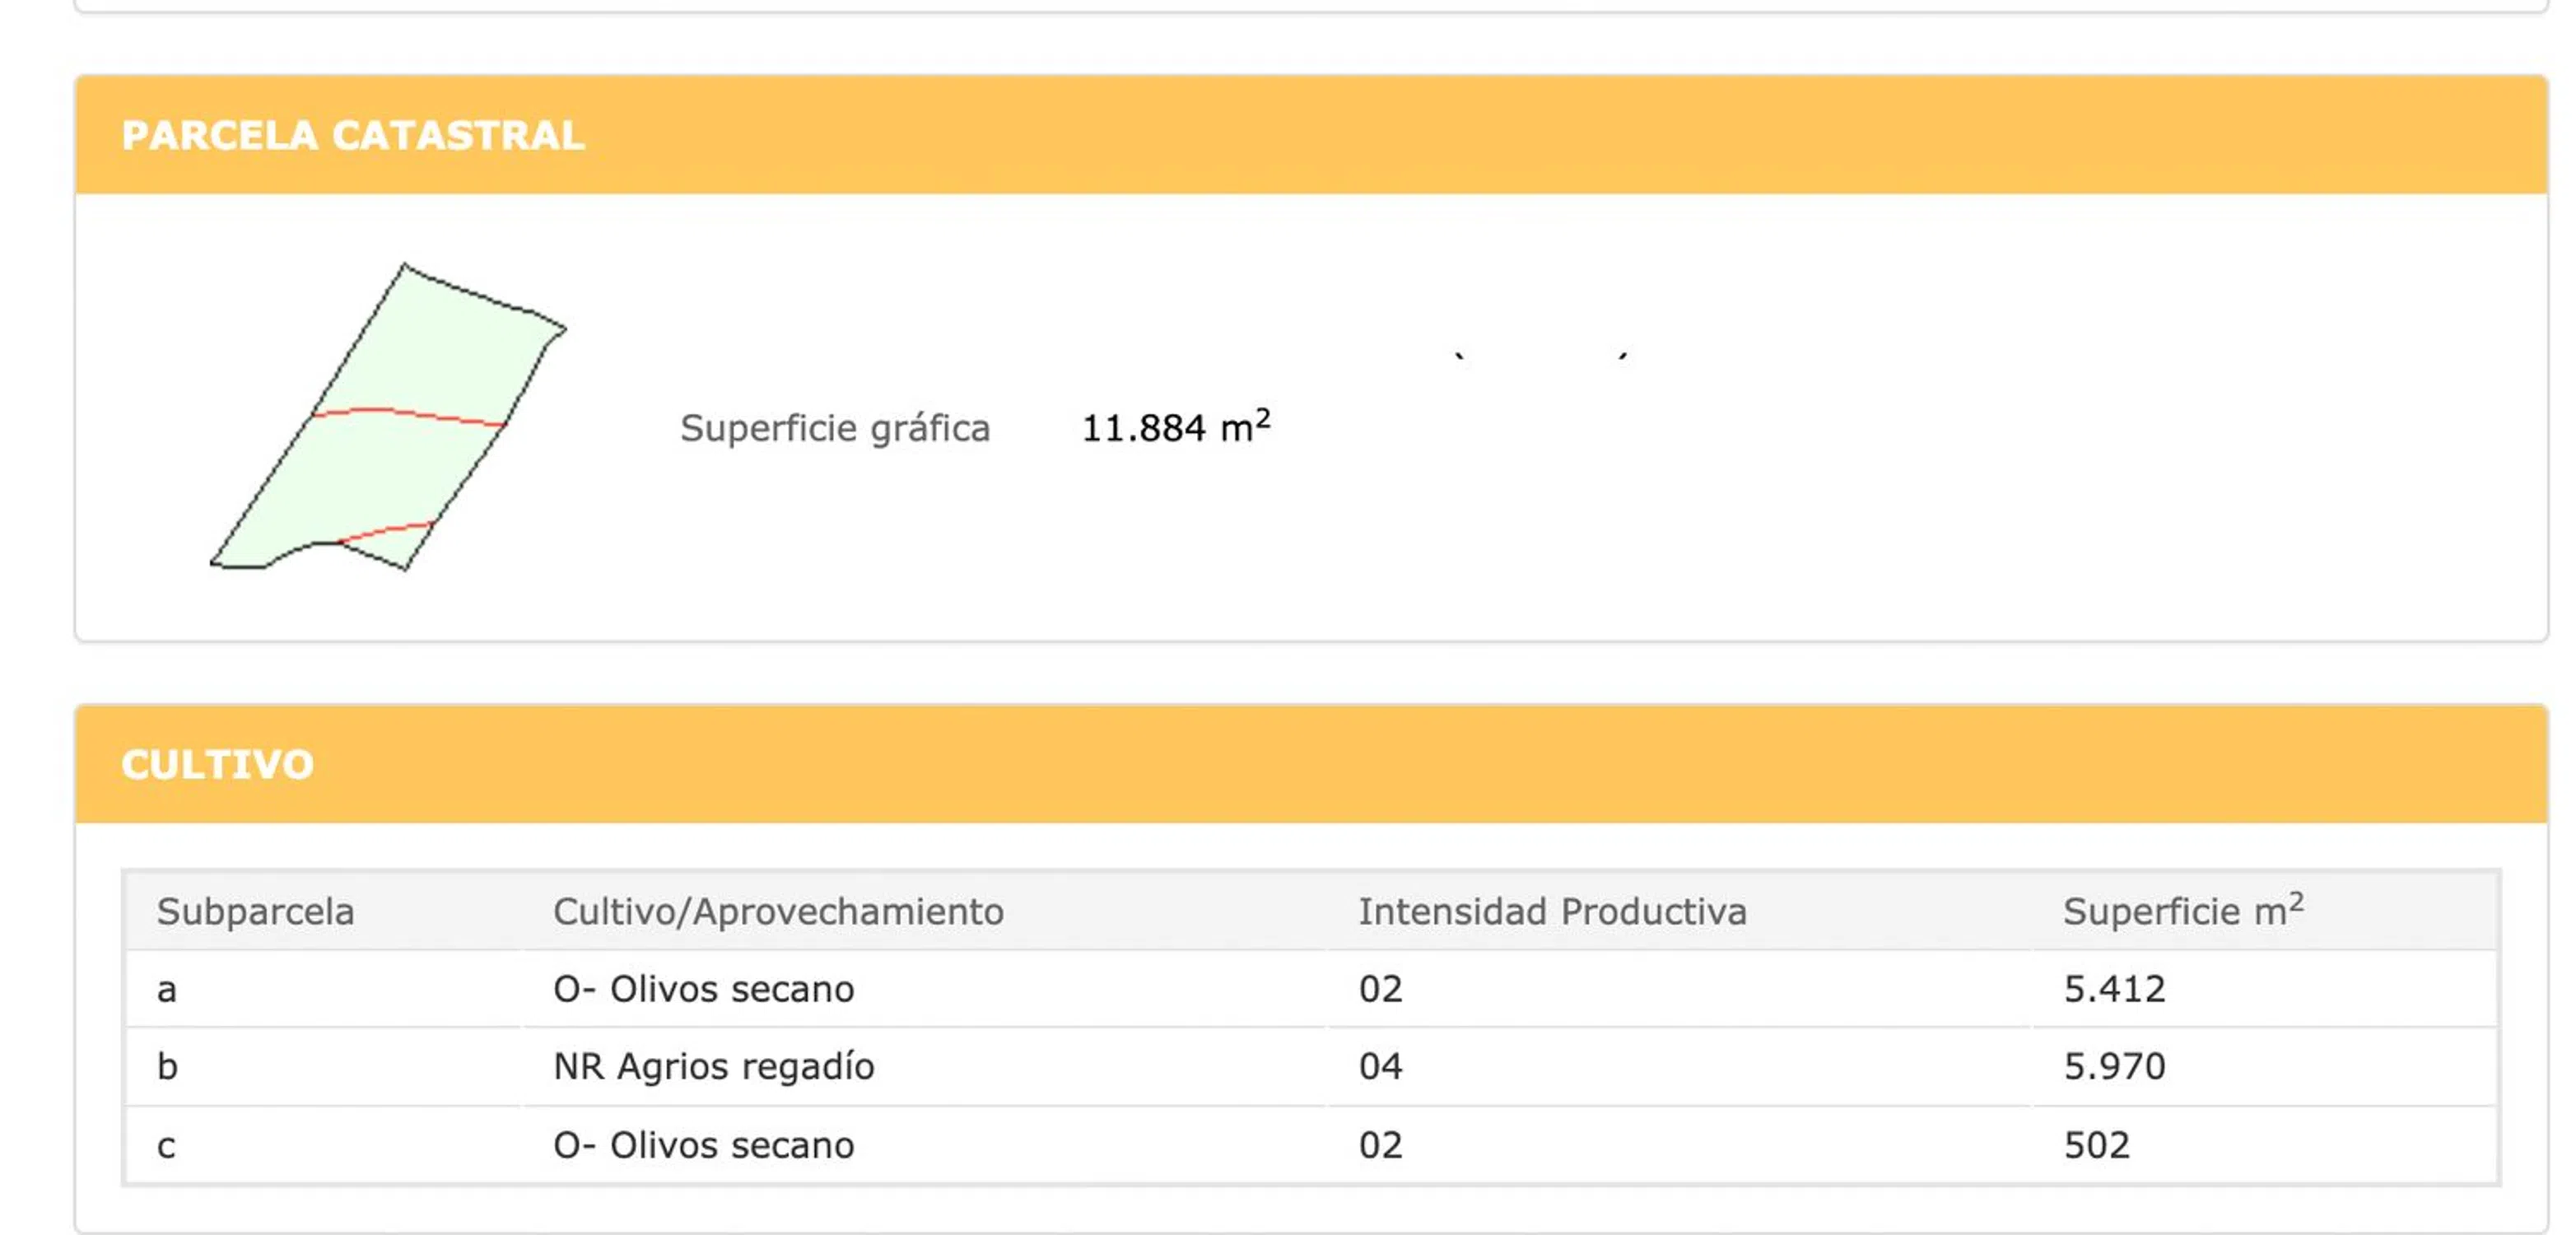Screen dimensions: 2576x1235
Task: Click the parcel outline map thumbnail
Action: pyautogui.click(x=388, y=417)
